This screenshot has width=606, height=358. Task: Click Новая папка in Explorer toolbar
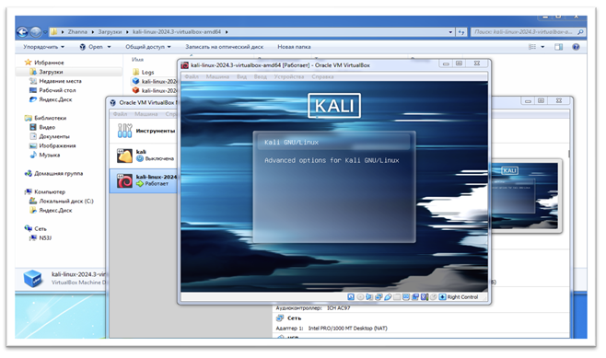[294, 47]
